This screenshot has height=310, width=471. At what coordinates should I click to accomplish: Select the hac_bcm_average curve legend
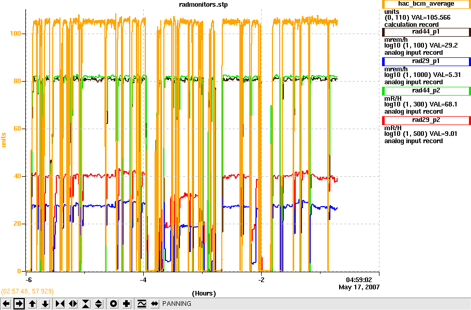click(426, 4)
